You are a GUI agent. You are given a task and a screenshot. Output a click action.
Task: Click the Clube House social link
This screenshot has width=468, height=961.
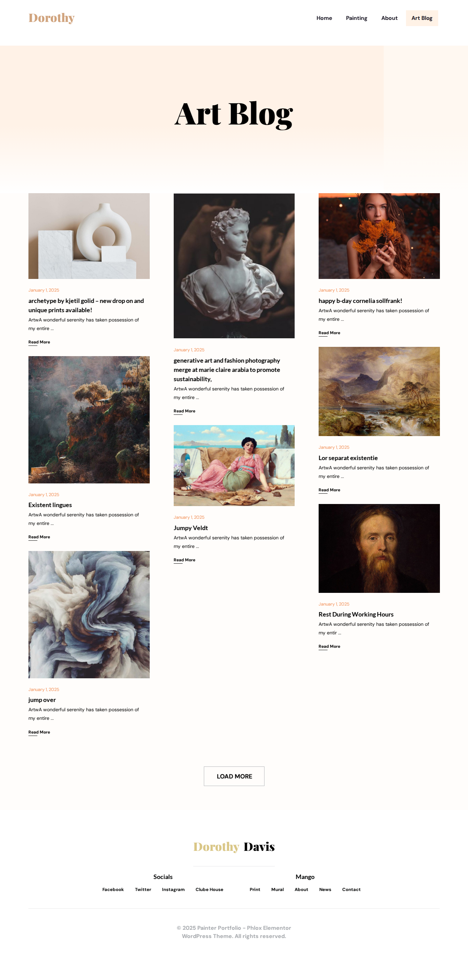[x=209, y=889]
